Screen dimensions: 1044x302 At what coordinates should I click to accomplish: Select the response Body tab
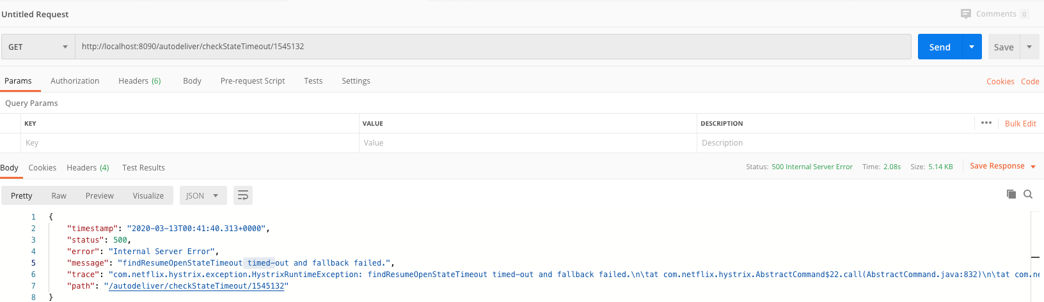pos(9,168)
